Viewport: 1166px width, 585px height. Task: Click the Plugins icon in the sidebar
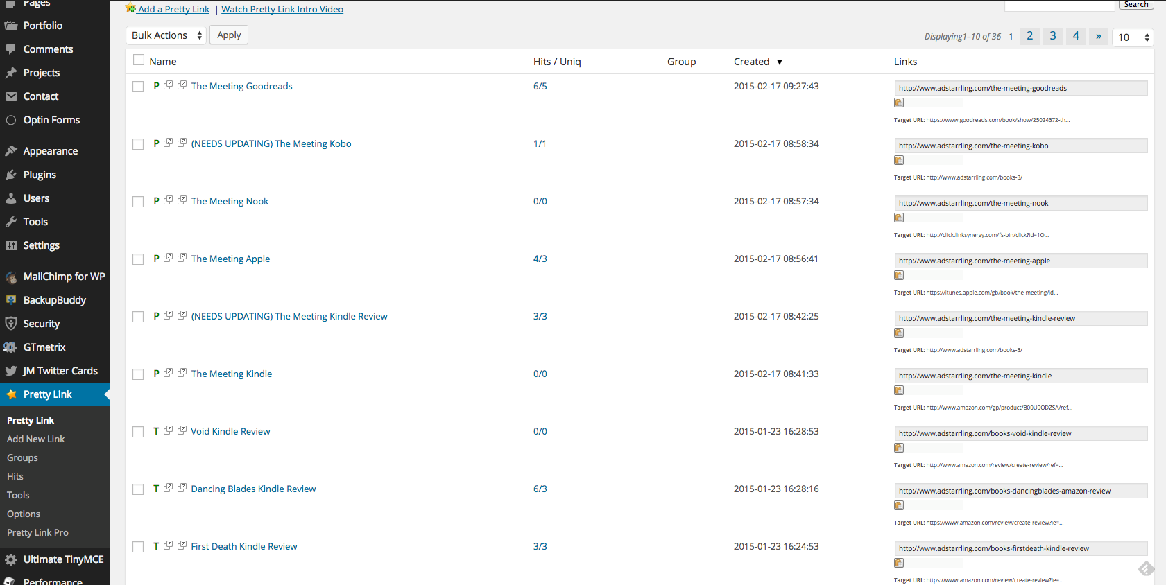(x=11, y=175)
